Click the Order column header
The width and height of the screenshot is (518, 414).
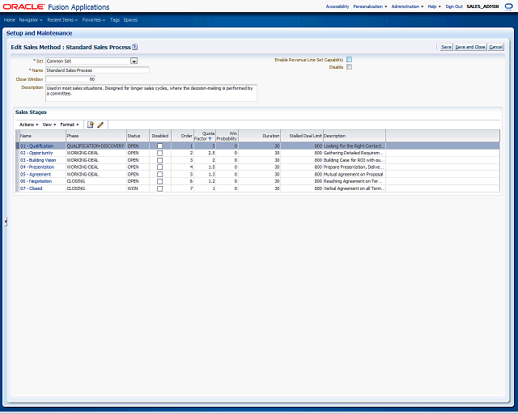point(182,136)
